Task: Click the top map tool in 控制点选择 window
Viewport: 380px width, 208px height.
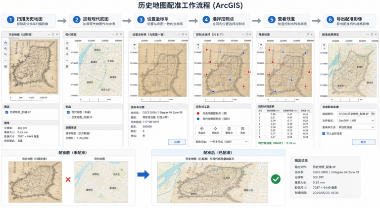Action: point(198,46)
